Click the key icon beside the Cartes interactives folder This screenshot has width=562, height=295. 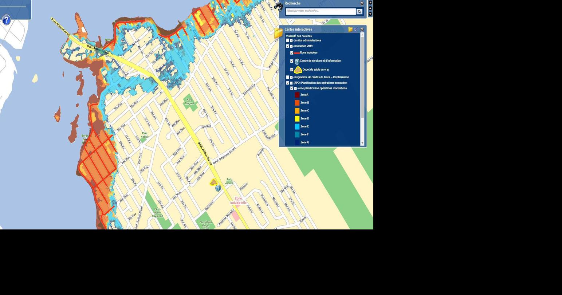coord(356,29)
